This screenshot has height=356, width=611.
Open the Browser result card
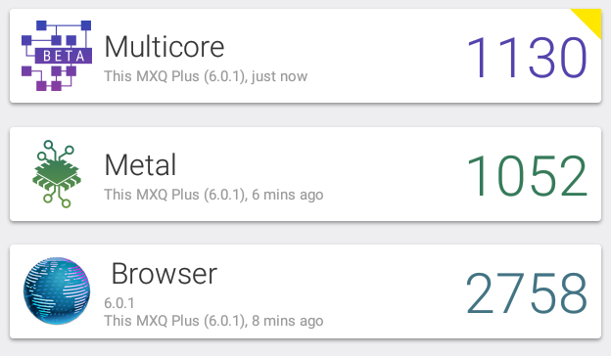point(305,291)
